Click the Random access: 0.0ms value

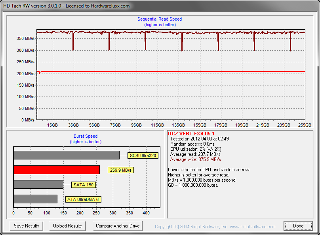tap(192, 144)
